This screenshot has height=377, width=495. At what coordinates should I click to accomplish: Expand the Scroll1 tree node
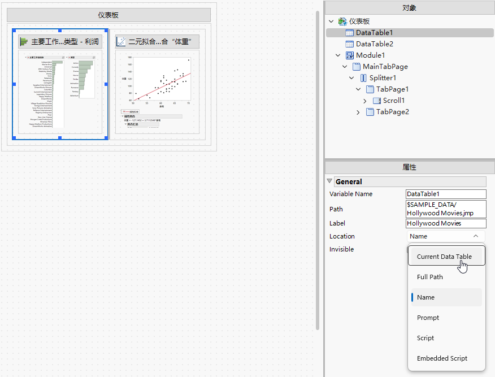point(365,101)
